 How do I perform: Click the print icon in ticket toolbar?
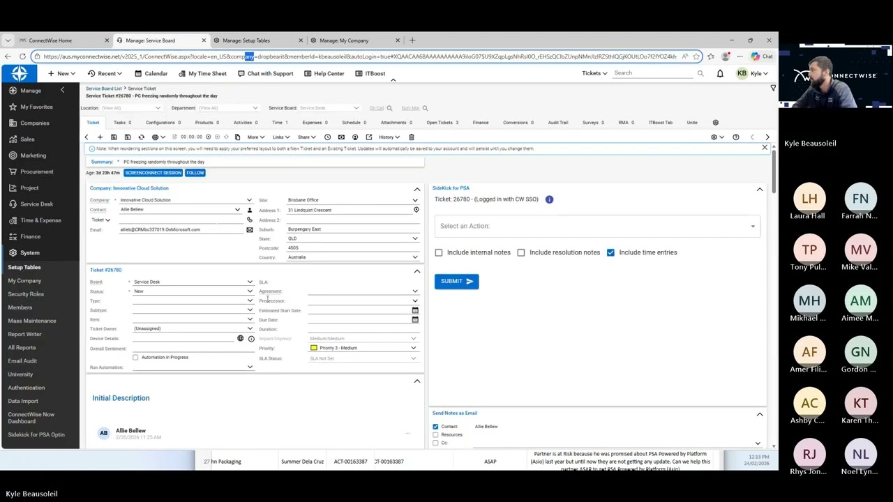point(155,137)
